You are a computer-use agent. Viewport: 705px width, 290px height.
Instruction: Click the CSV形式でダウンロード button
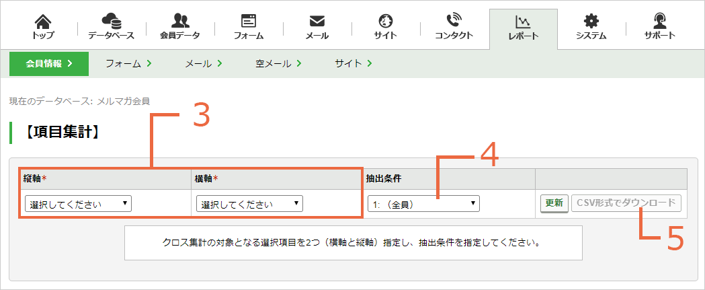click(x=626, y=203)
